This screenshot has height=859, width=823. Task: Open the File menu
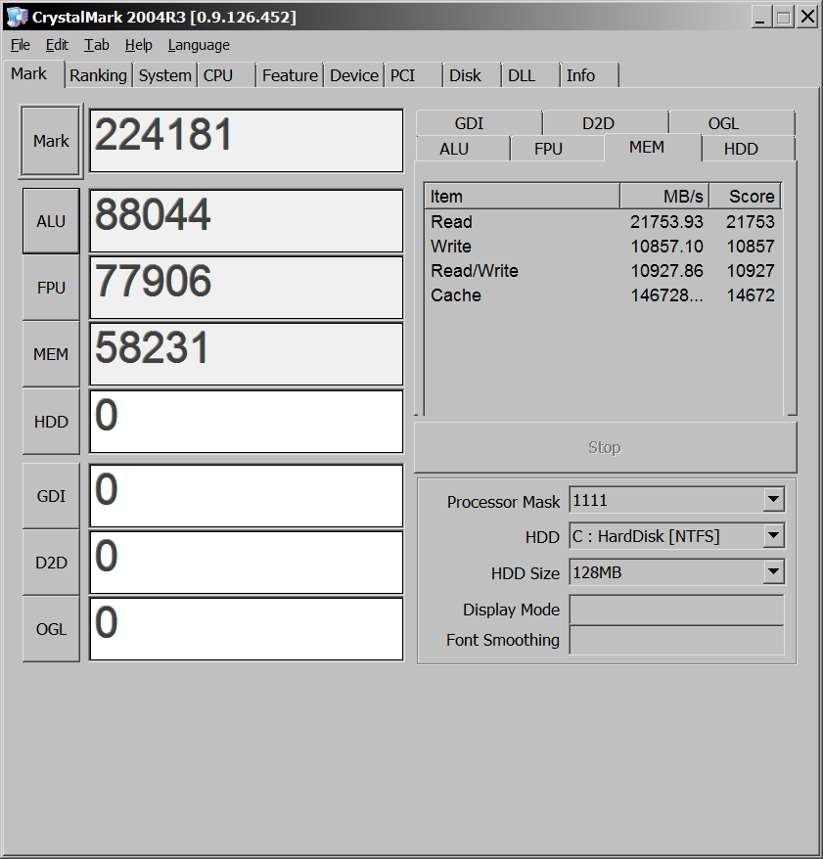tap(21, 45)
